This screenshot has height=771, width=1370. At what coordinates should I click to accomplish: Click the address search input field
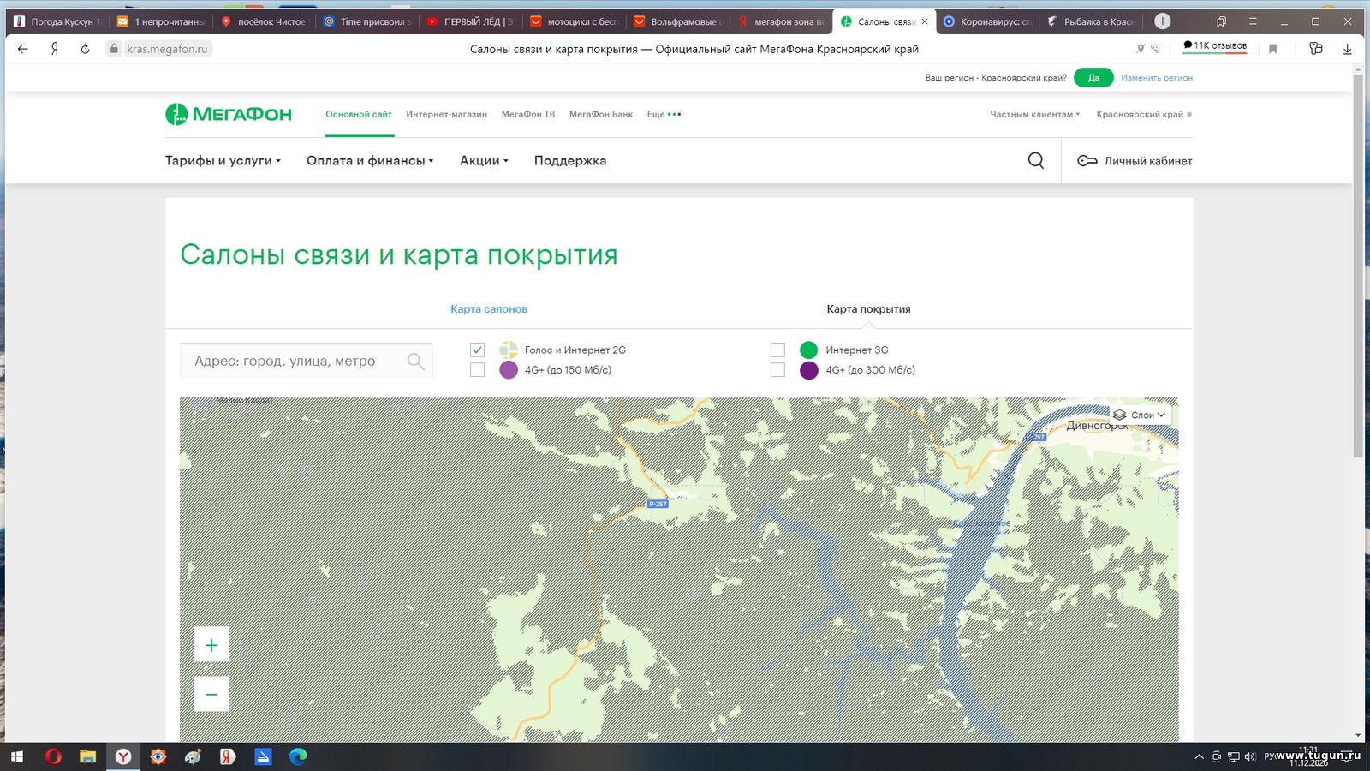click(306, 361)
